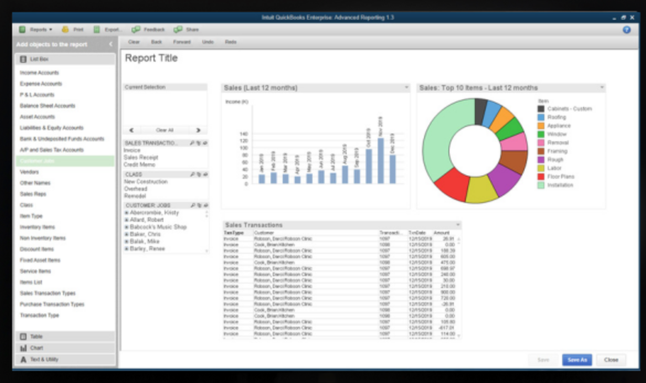Expand Baker, Chris customer
The height and width of the screenshot is (383, 646).
[x=126, y=235]
